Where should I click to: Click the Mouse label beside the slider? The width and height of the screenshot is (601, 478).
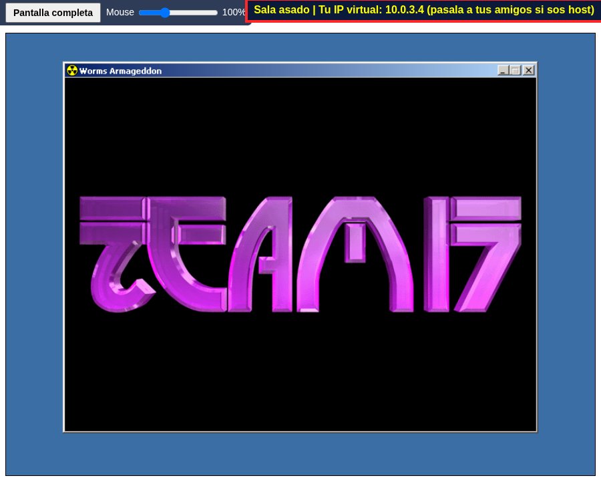pyautogui.click(x=120, y=13)
